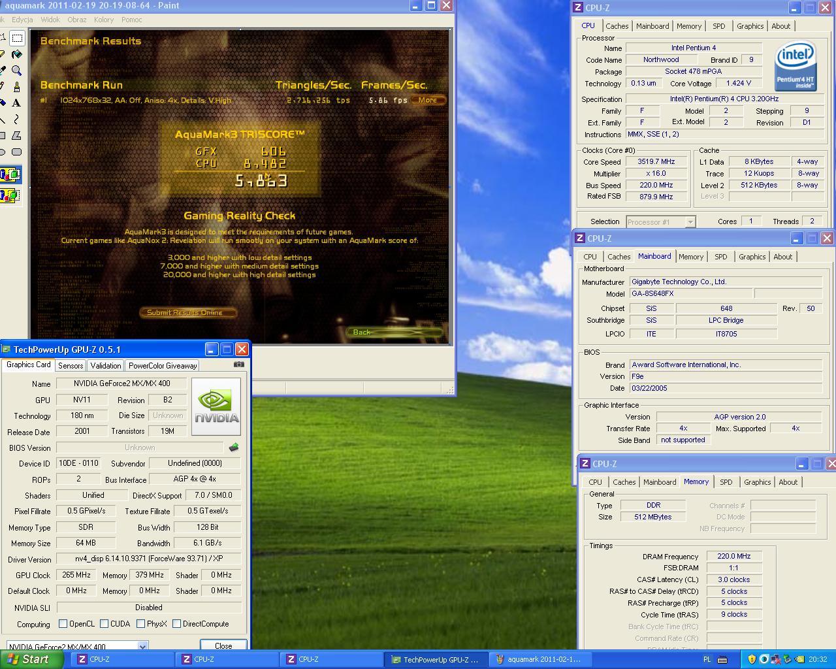836x669 pixels.
Task: Choose transparent selection mode option in Paint
Action: point(10,195)
